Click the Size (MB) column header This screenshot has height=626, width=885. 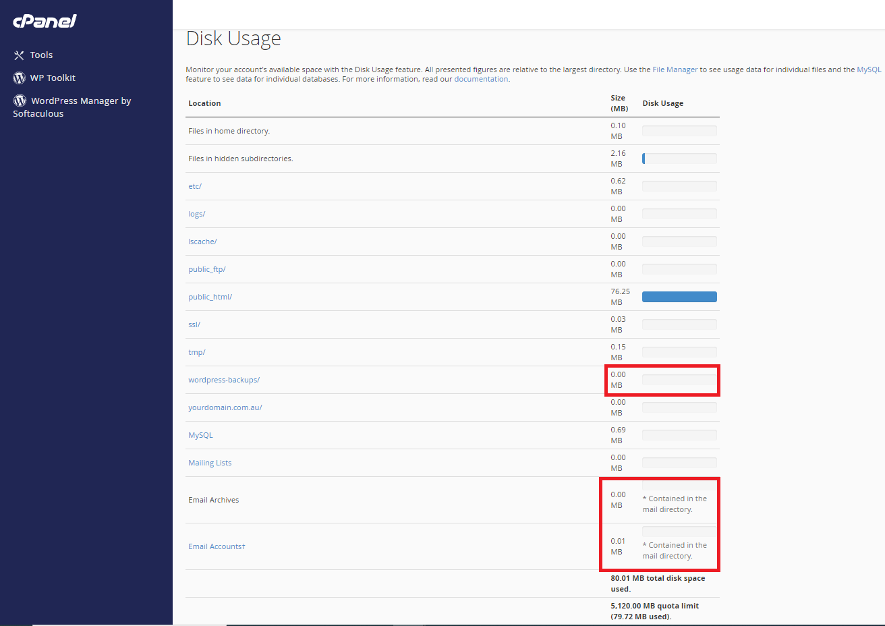[x=619, y=103]
